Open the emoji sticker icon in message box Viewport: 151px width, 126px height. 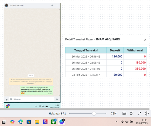[x=11, y=99]
